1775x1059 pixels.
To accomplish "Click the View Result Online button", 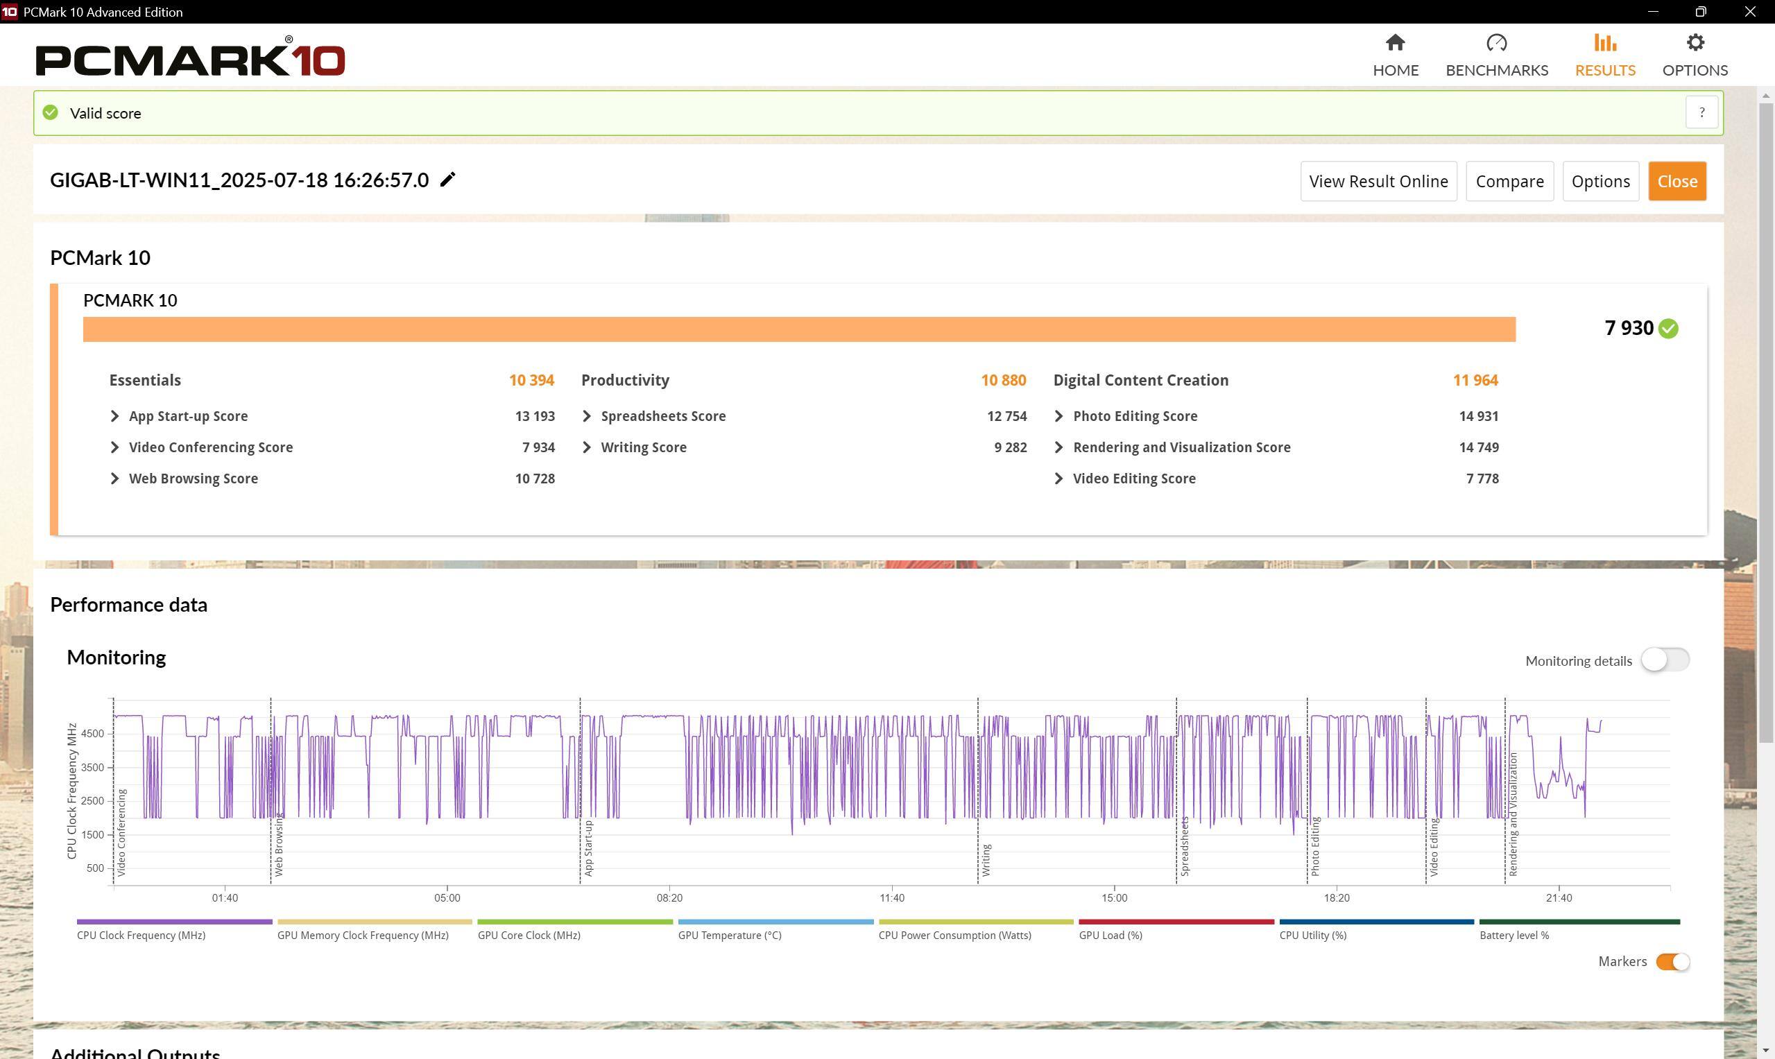I will pyautogui.click(x=1378, y=181).
